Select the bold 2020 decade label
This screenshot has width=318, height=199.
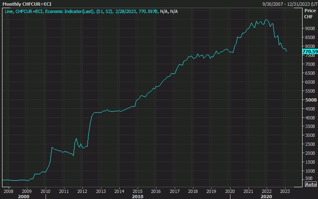pos(266,196)
